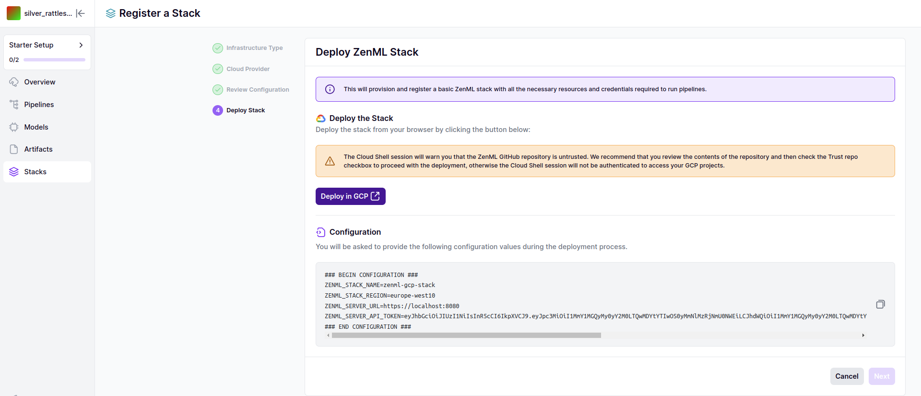The image size is (921, 396).
Task: Click the Google Cloud logo icon
Action: [x=321, y=119]
